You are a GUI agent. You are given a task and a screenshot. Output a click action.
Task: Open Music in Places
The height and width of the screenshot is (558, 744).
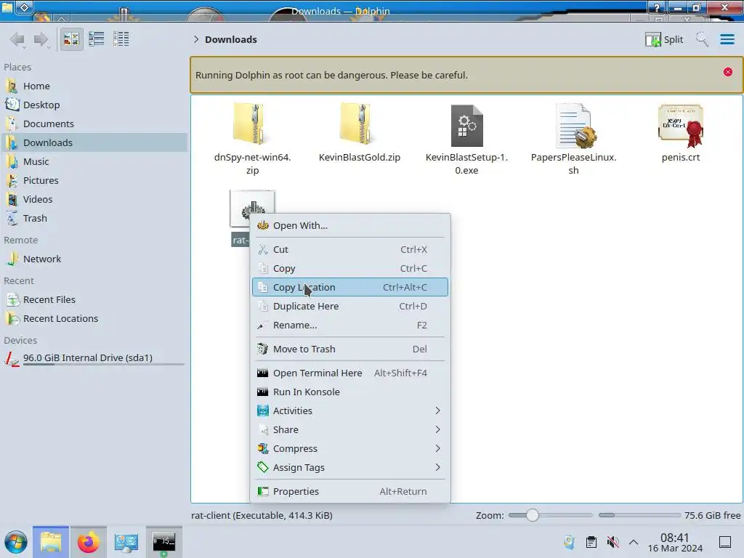point(94,162)
